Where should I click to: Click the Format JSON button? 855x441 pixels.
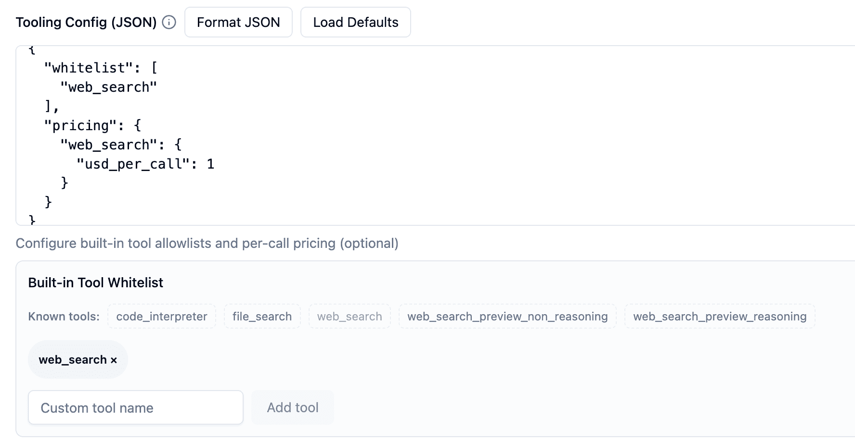(x=238, y=22)
